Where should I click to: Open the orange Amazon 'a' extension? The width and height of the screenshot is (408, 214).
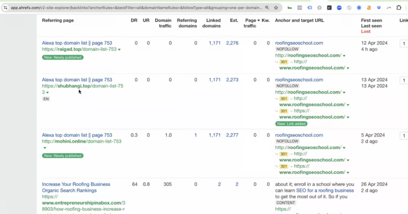click(369, 8)
